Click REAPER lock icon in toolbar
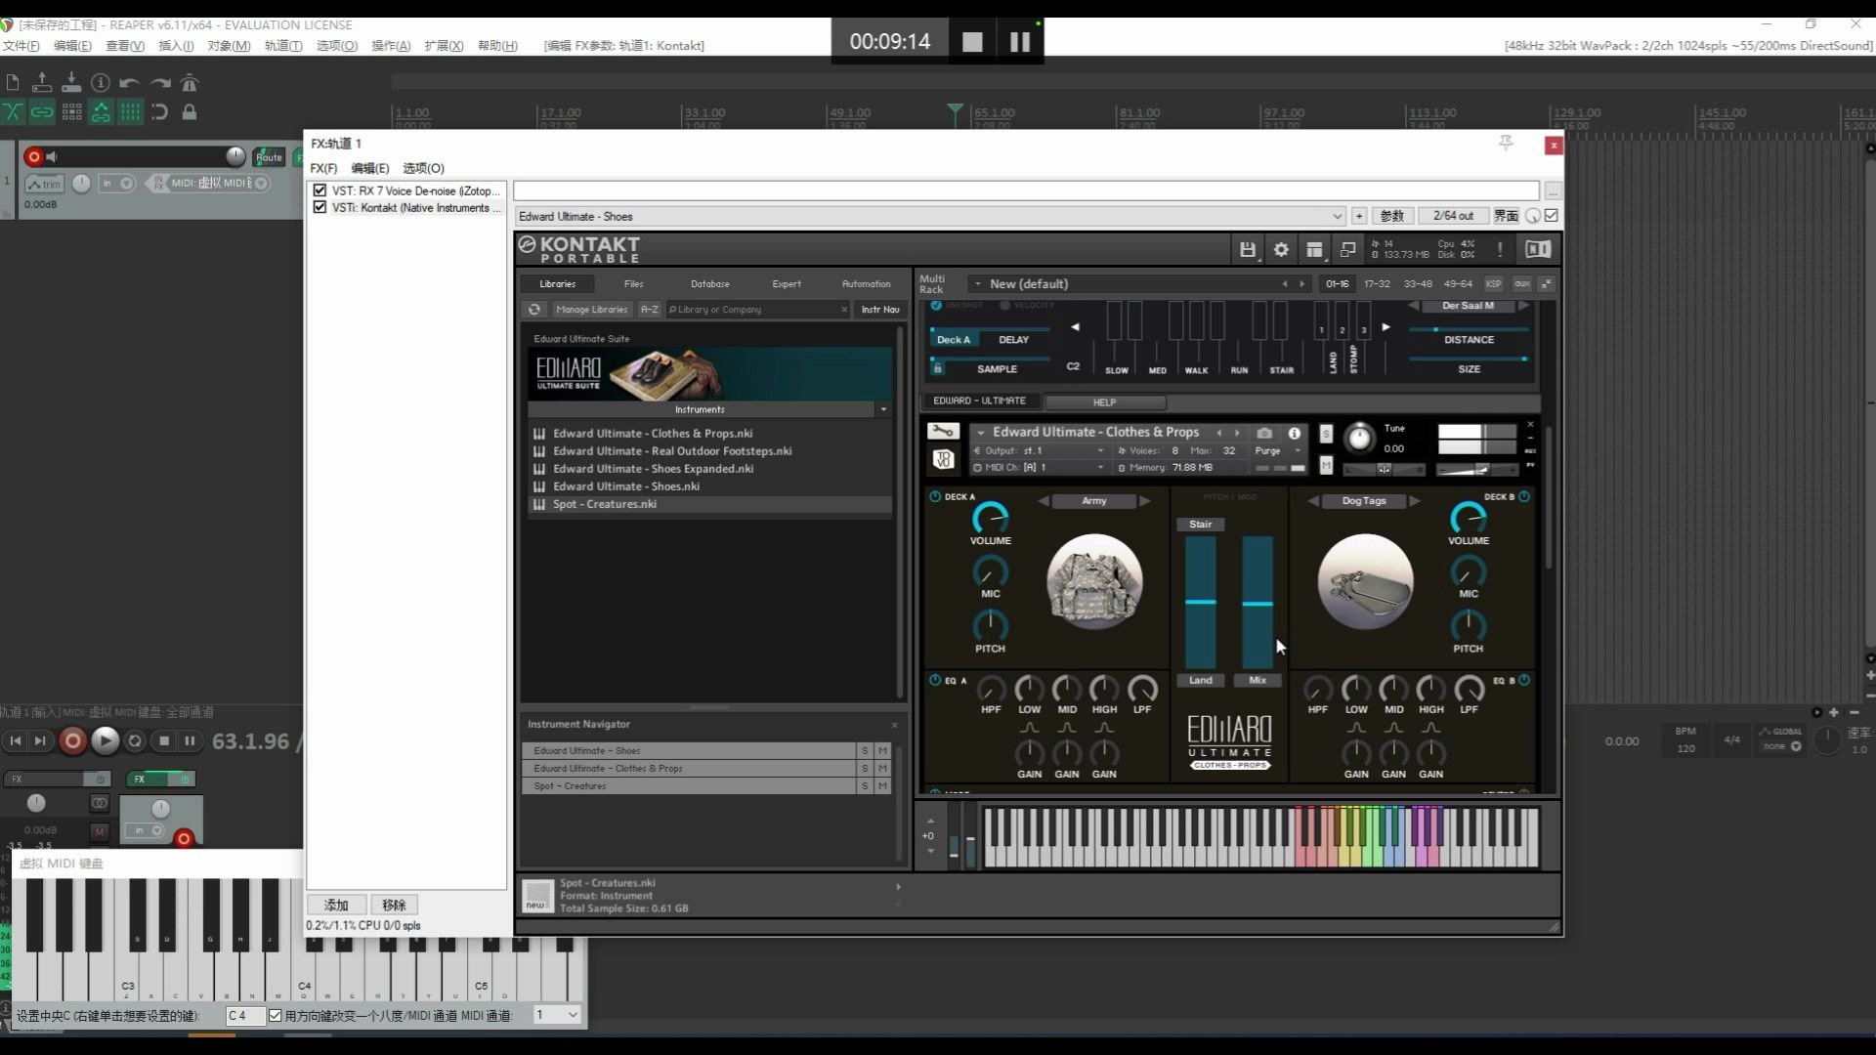The height and width of the screenshot is (1055, 1876). click(x=190, y=112)
